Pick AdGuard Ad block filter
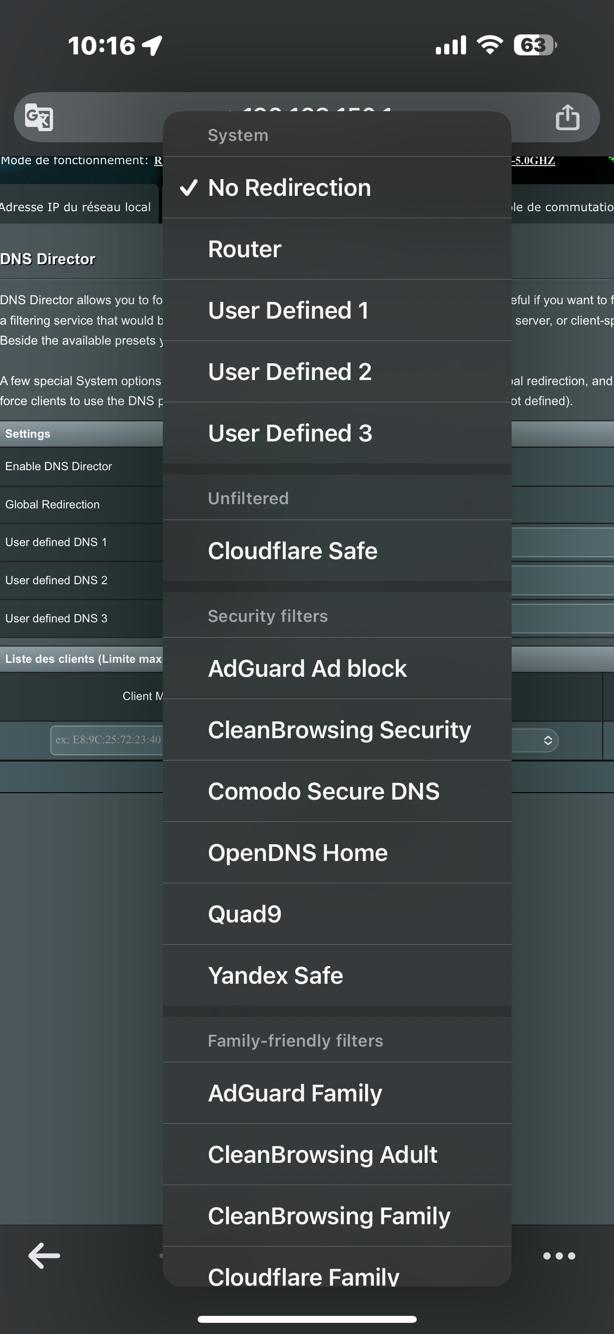The image size is (614, 1334). [x=337, y=668]
